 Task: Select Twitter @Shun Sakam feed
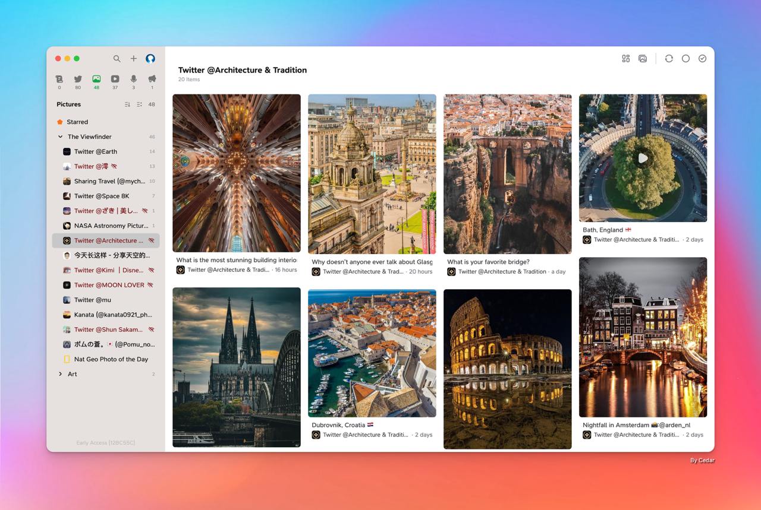(x=106, y=330)
